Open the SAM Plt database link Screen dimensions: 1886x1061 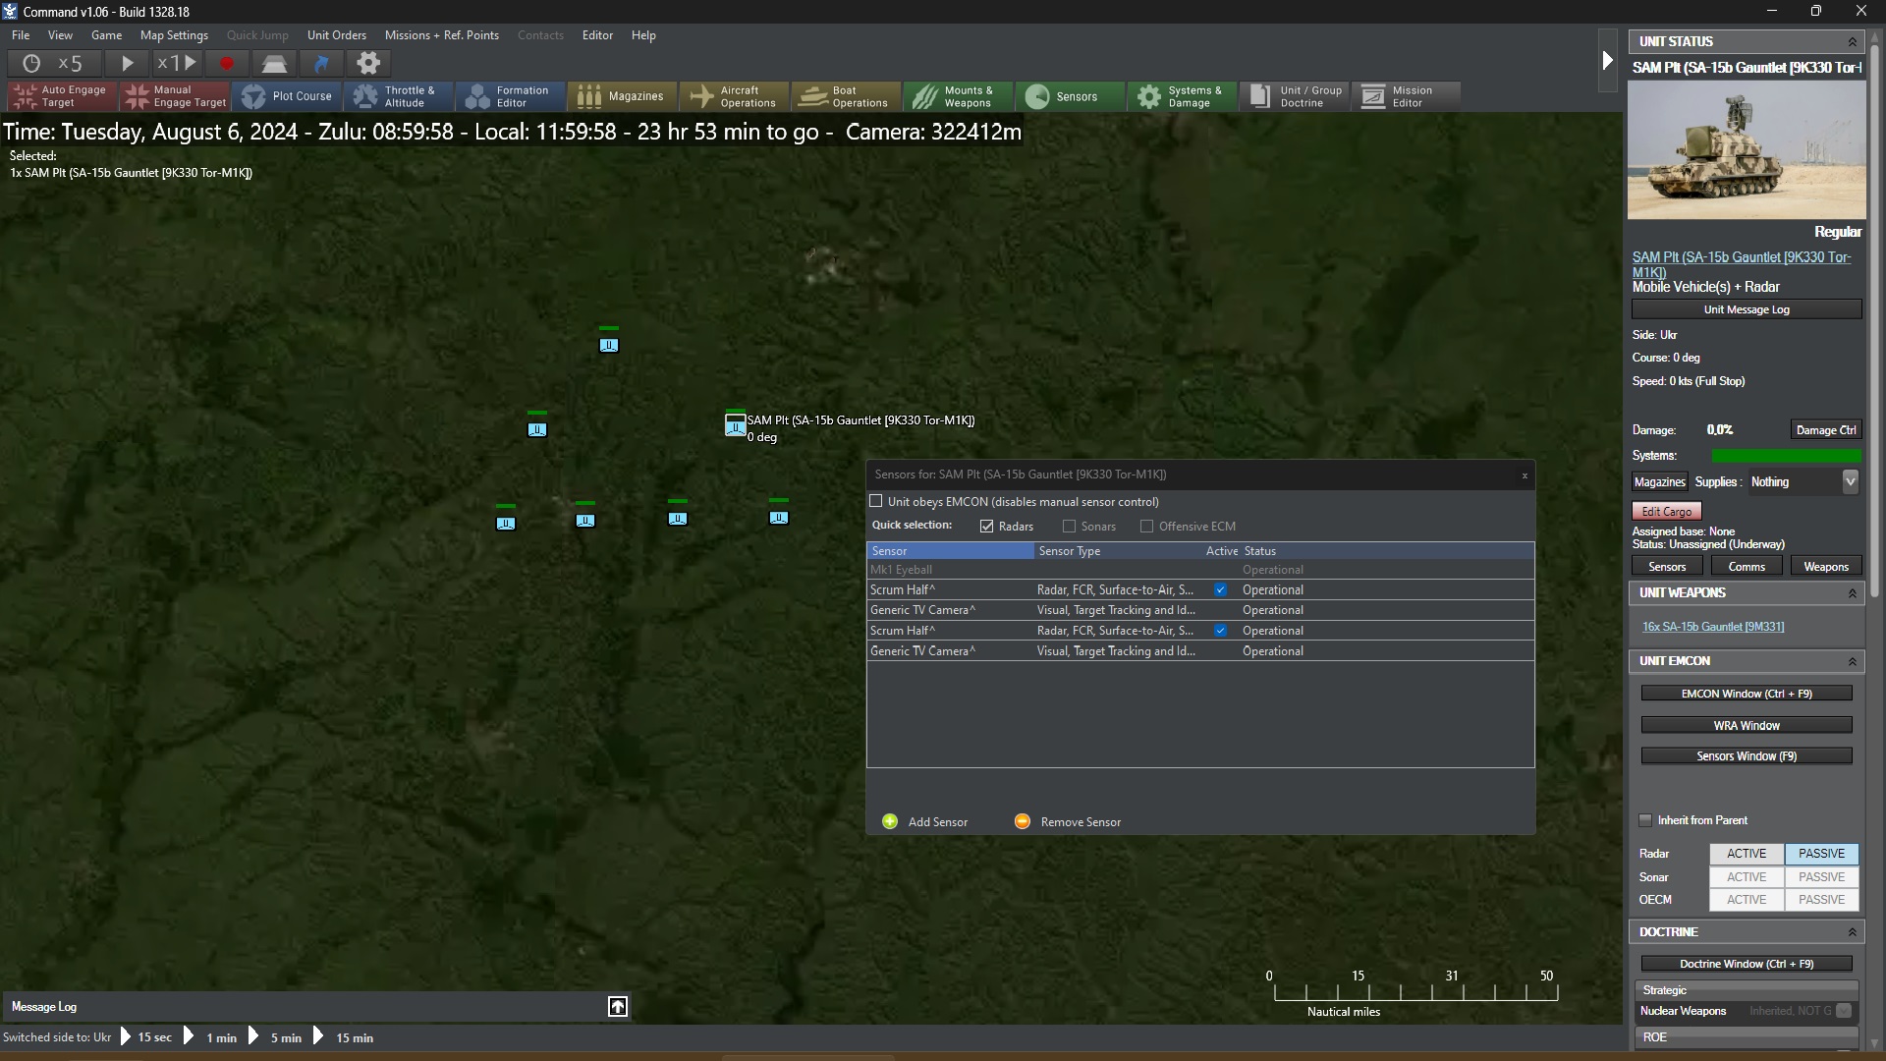coord(1742,265)
